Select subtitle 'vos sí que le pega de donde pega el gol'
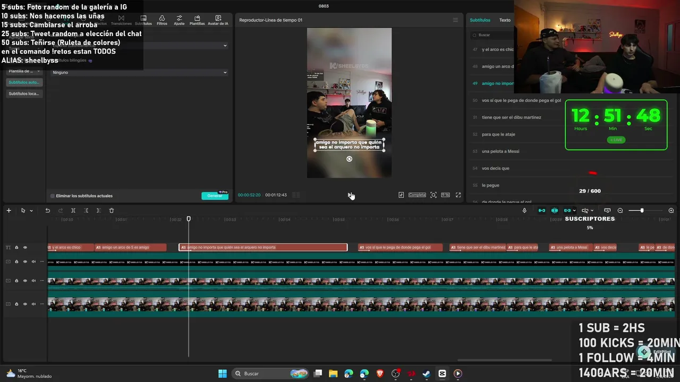This screenshot has height=382, width=680. 521,100
